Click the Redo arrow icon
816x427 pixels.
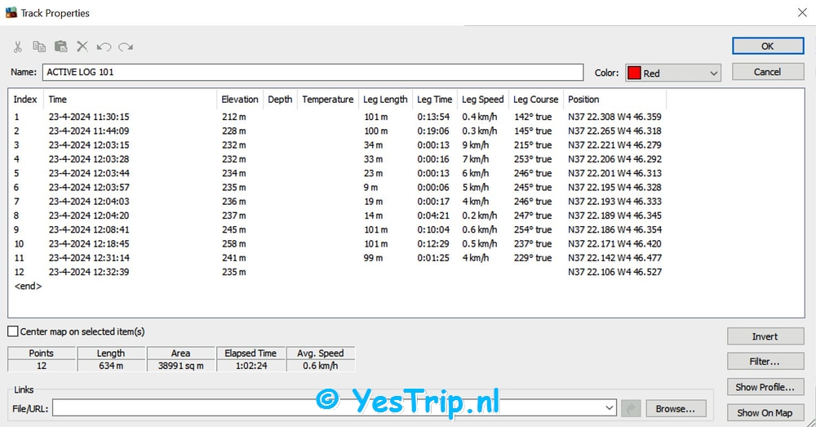[125, 47]
